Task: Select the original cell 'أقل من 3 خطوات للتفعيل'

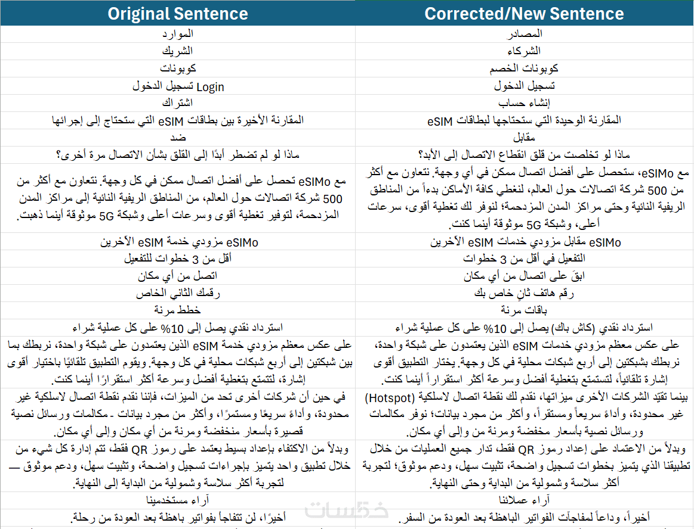Action: coord(177,259)
